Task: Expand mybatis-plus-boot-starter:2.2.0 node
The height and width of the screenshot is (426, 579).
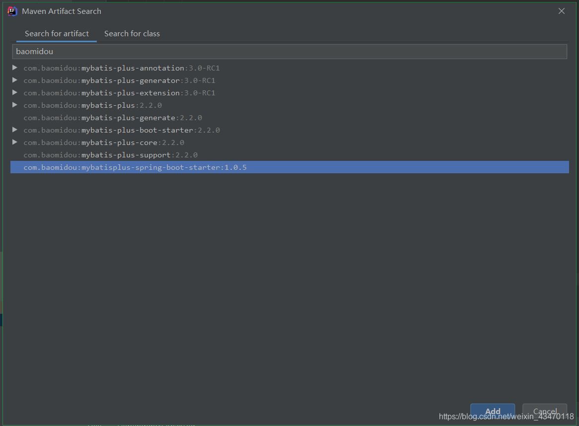Action: pos(15,130)
